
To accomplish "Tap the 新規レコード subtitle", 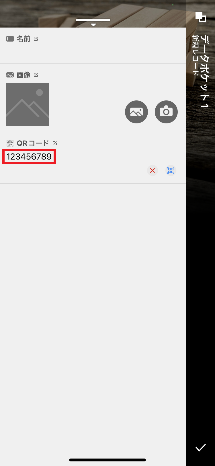I will coord(196,55).
